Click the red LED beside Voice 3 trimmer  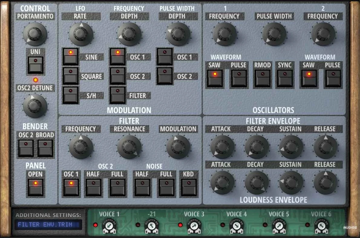180,225
